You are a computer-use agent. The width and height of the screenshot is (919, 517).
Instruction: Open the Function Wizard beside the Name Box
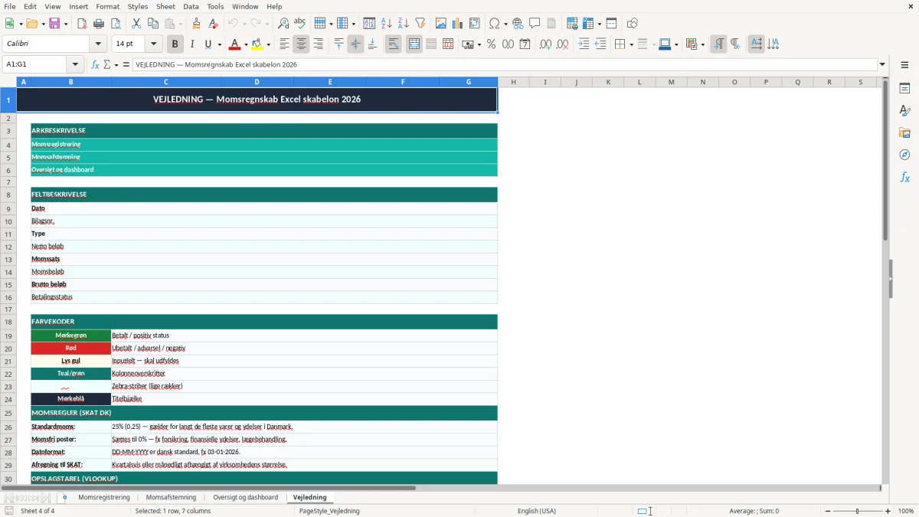pyautogui.click(x=96, y=65)
